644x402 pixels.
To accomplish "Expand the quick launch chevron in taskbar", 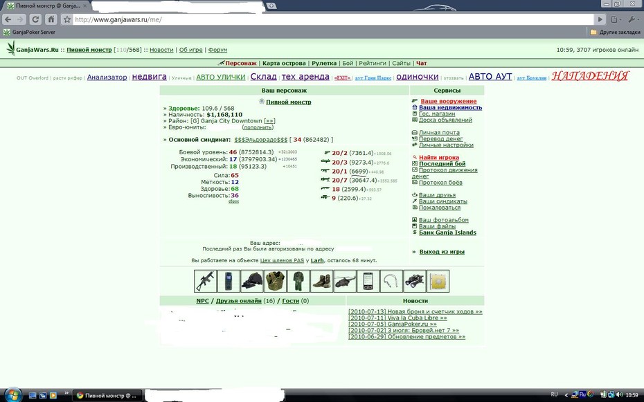I will click(x=66, y=393).
